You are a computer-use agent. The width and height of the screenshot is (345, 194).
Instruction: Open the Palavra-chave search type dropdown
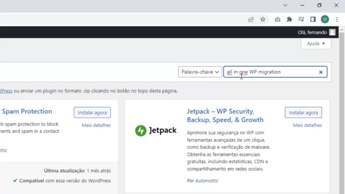tap(200, 72)
